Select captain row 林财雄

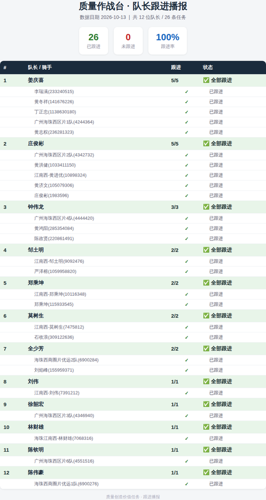[x=133, y=427]
